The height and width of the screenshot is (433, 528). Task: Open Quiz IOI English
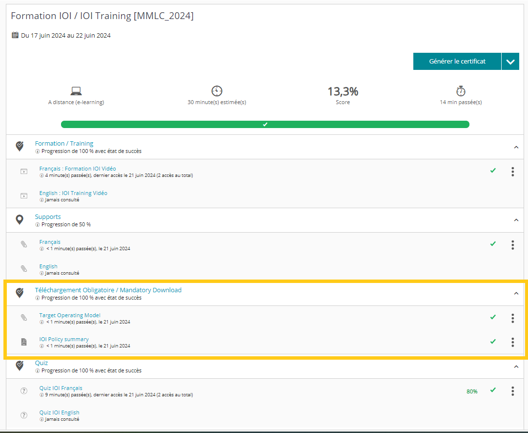coord(59,412)
